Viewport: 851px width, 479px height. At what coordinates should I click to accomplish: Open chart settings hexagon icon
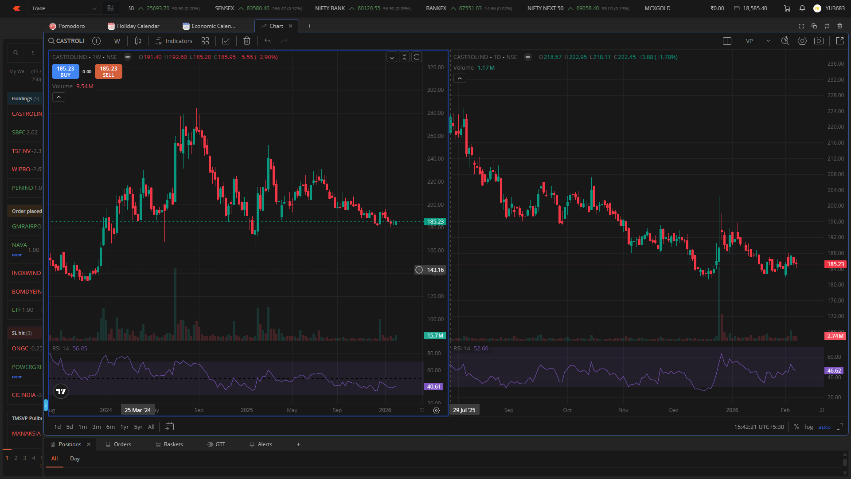(x=802, y=41)
